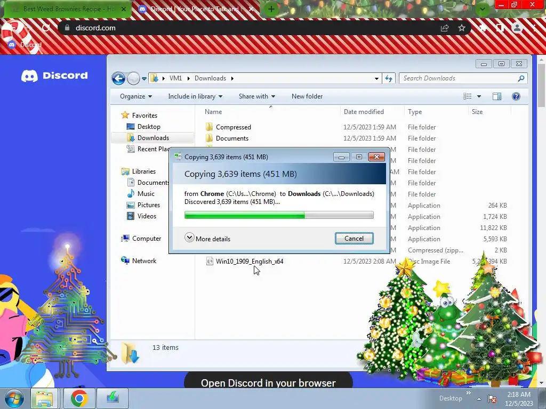Viewport: 546px width, 409px height.
Task: Select the Win10_1909_English_x64 file
Action: (x=250, y=261)
